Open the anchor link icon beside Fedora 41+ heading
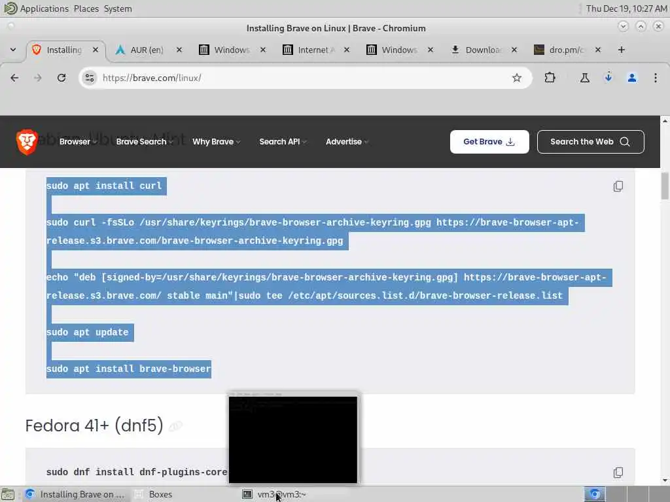The height and width of the screenshot is (502, 670). [x=175, y=426]
